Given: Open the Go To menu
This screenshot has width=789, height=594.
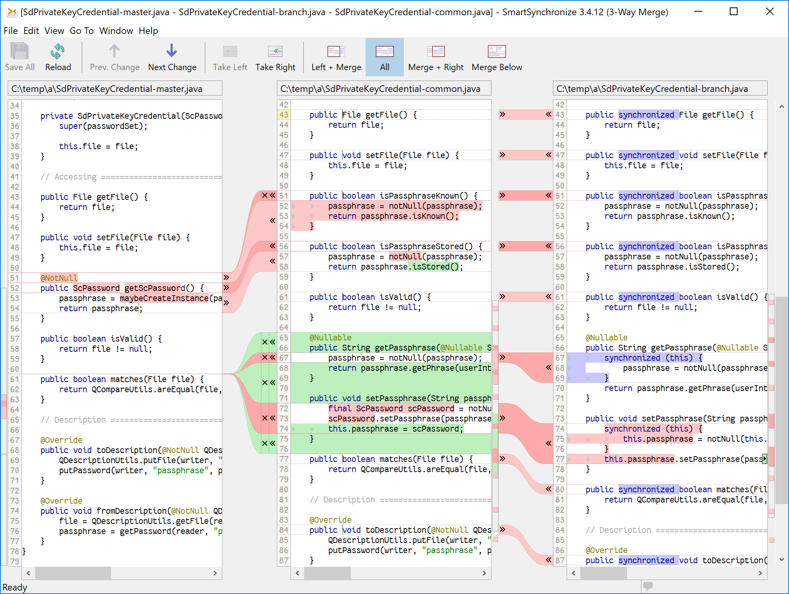Looking at the screenshot, I should 81,31.
